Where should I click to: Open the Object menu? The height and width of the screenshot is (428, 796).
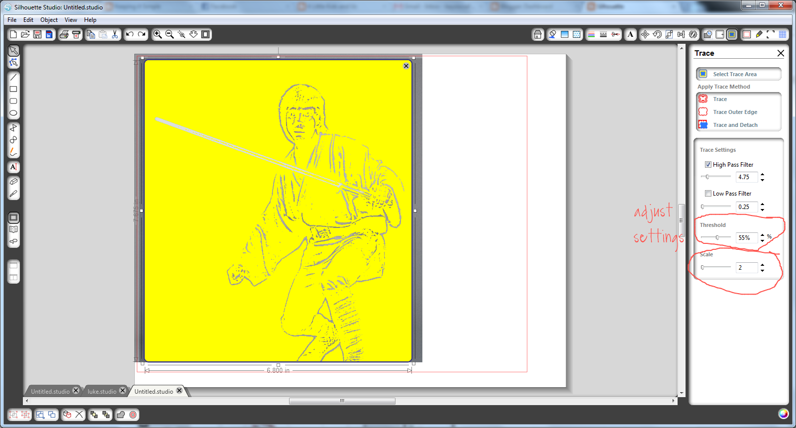click(49, 20)
